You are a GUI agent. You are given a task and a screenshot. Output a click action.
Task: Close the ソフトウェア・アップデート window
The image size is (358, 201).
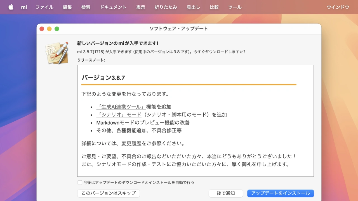point(42,29)
